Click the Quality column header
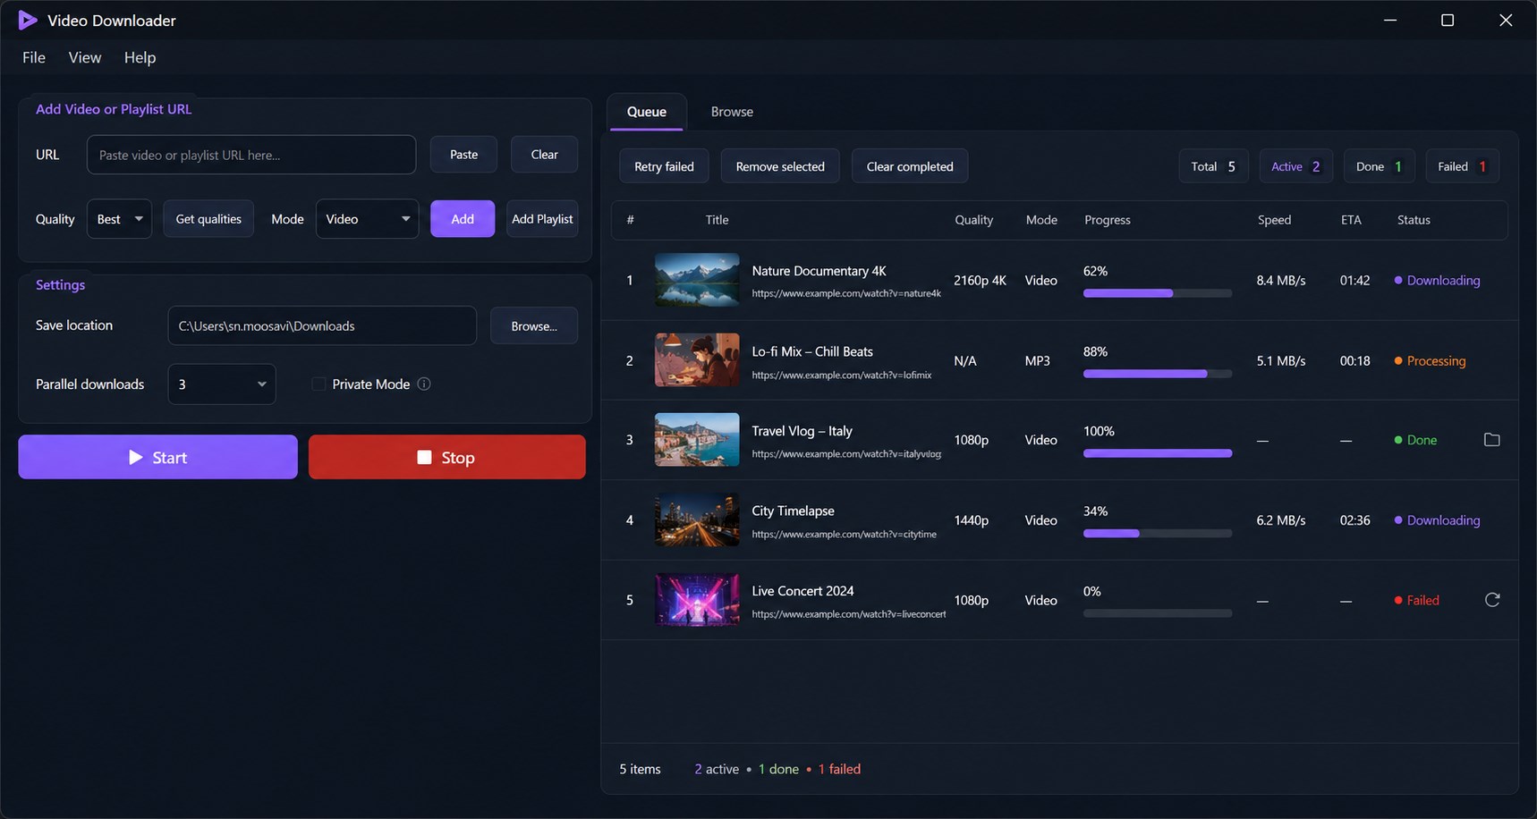1537x819 pixels. (x=973, y=220)
